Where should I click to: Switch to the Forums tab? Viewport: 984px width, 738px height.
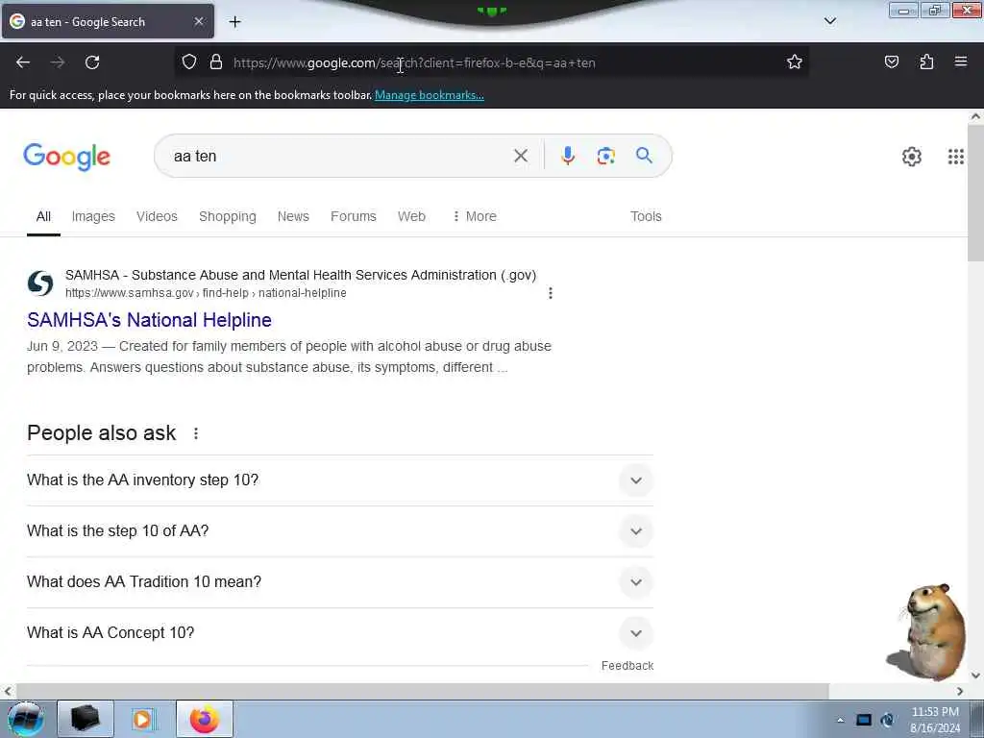(x=354, y=216)
